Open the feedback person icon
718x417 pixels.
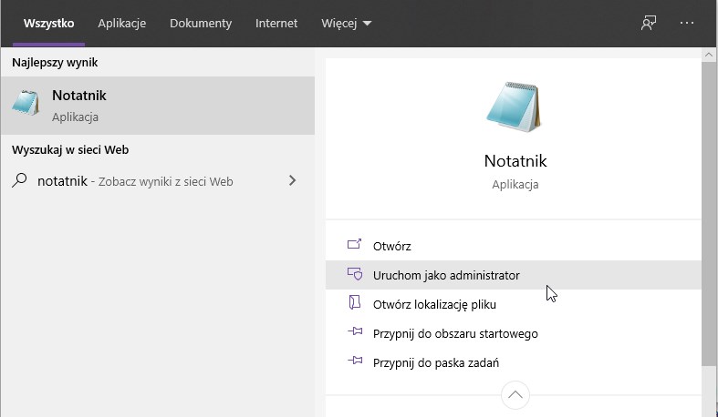click(649, 23)
